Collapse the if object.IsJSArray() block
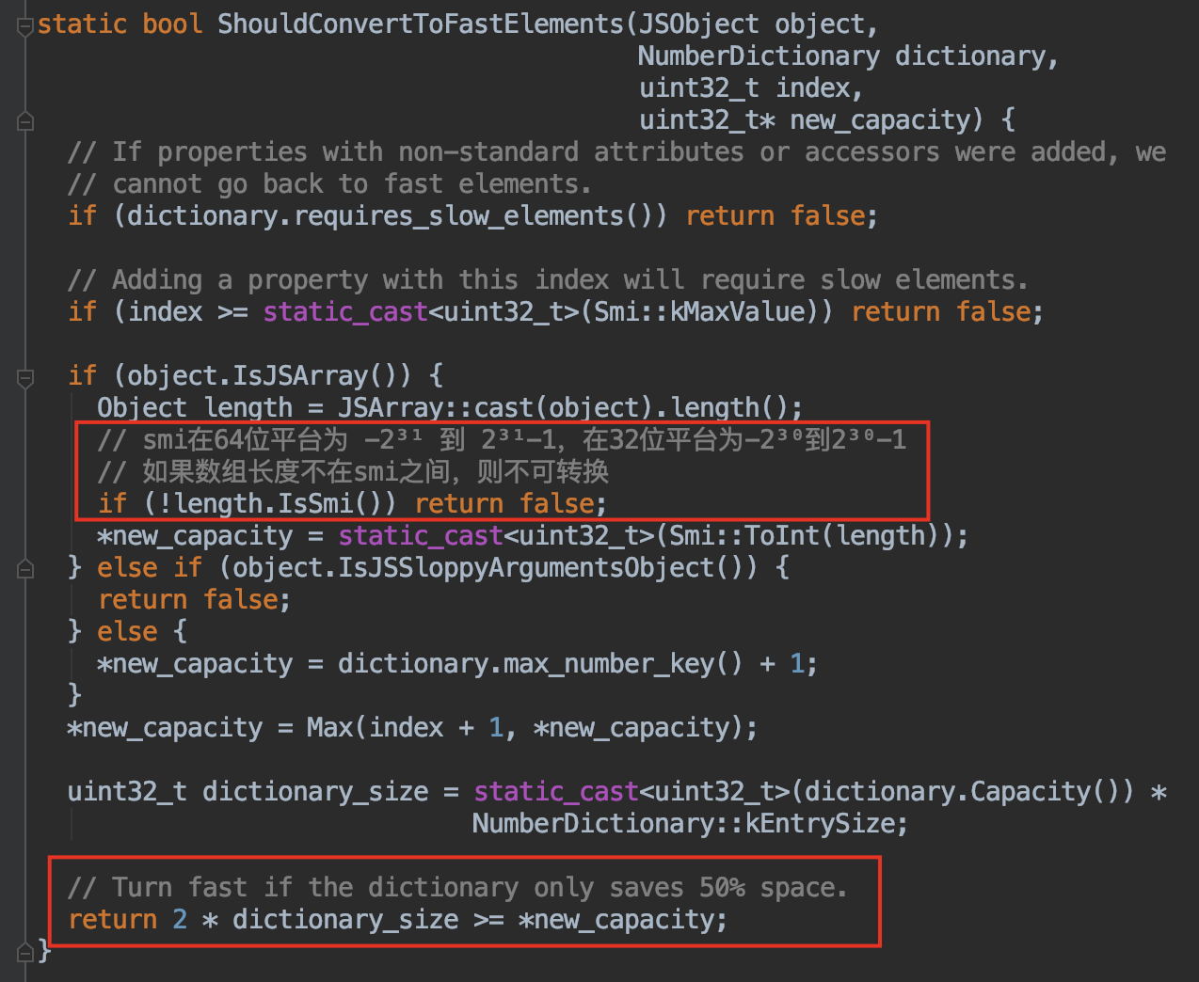 coord(25,377)
